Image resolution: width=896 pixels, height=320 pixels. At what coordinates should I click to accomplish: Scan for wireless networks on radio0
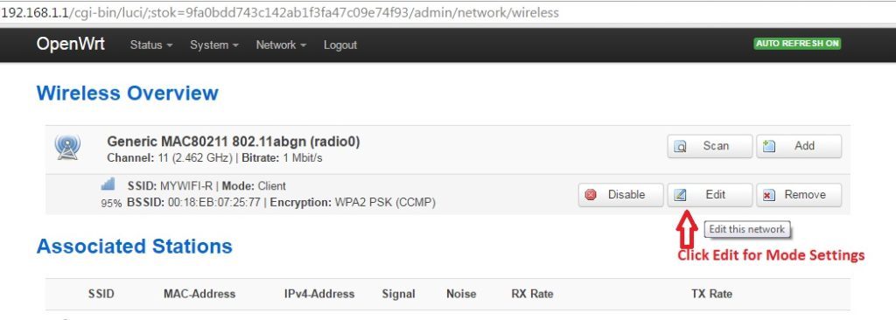[710, 146]
